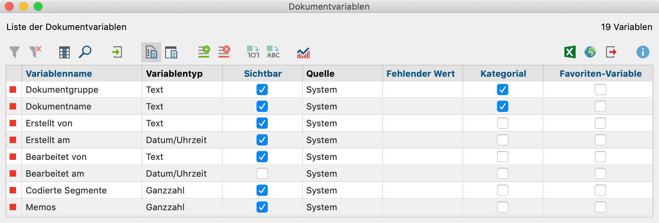Toggle the variable list view icon
This screenshot has height=223, width=659.
point(151,52)
